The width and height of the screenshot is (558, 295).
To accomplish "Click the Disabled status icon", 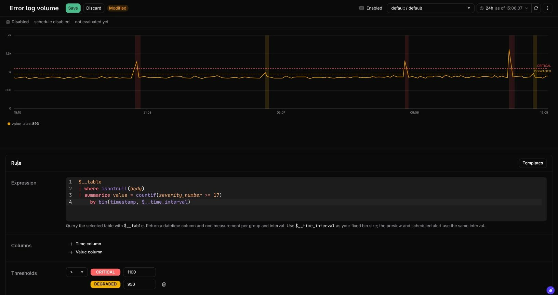I will pos(8,22).
